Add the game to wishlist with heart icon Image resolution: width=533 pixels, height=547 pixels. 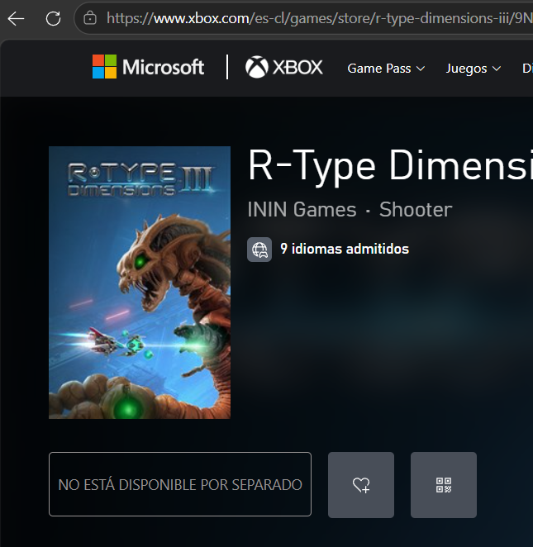click(361, 485)
